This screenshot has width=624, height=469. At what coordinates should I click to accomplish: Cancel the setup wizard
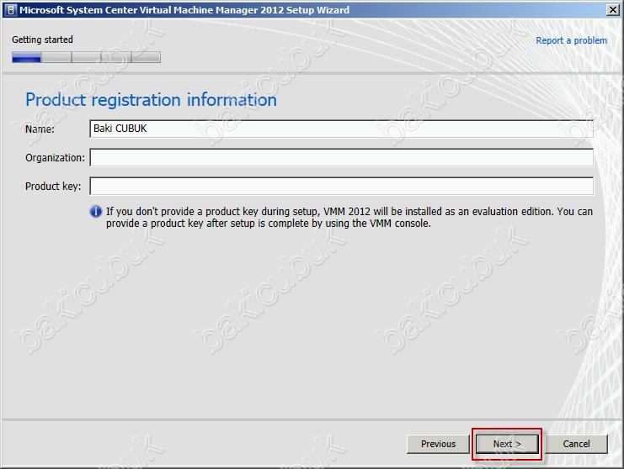[576, 444]
